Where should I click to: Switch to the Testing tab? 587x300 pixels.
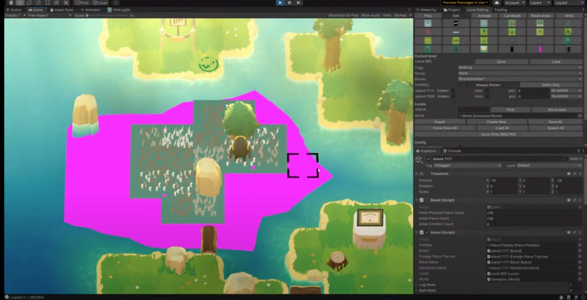pos(500,9)
